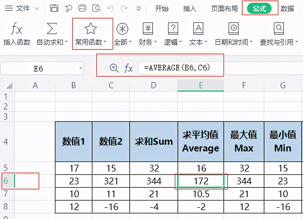This screenshot has height=219, width=303.
Task: Expand the 自动求和 dropdown arrow
Action: [66, 42]
